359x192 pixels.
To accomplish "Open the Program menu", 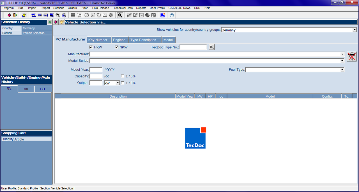I will pos(8,8).
